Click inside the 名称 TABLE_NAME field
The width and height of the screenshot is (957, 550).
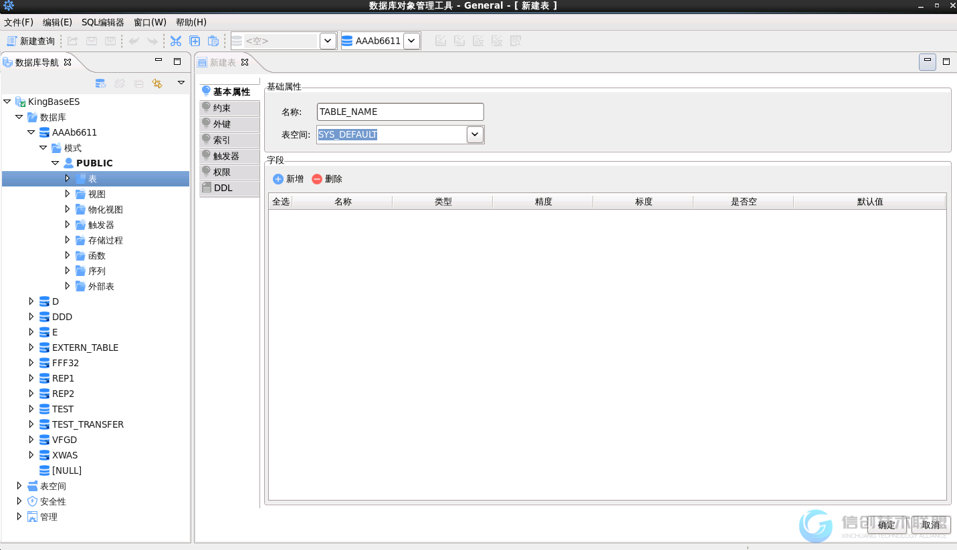pyautogui.click(x=400, y=112)
